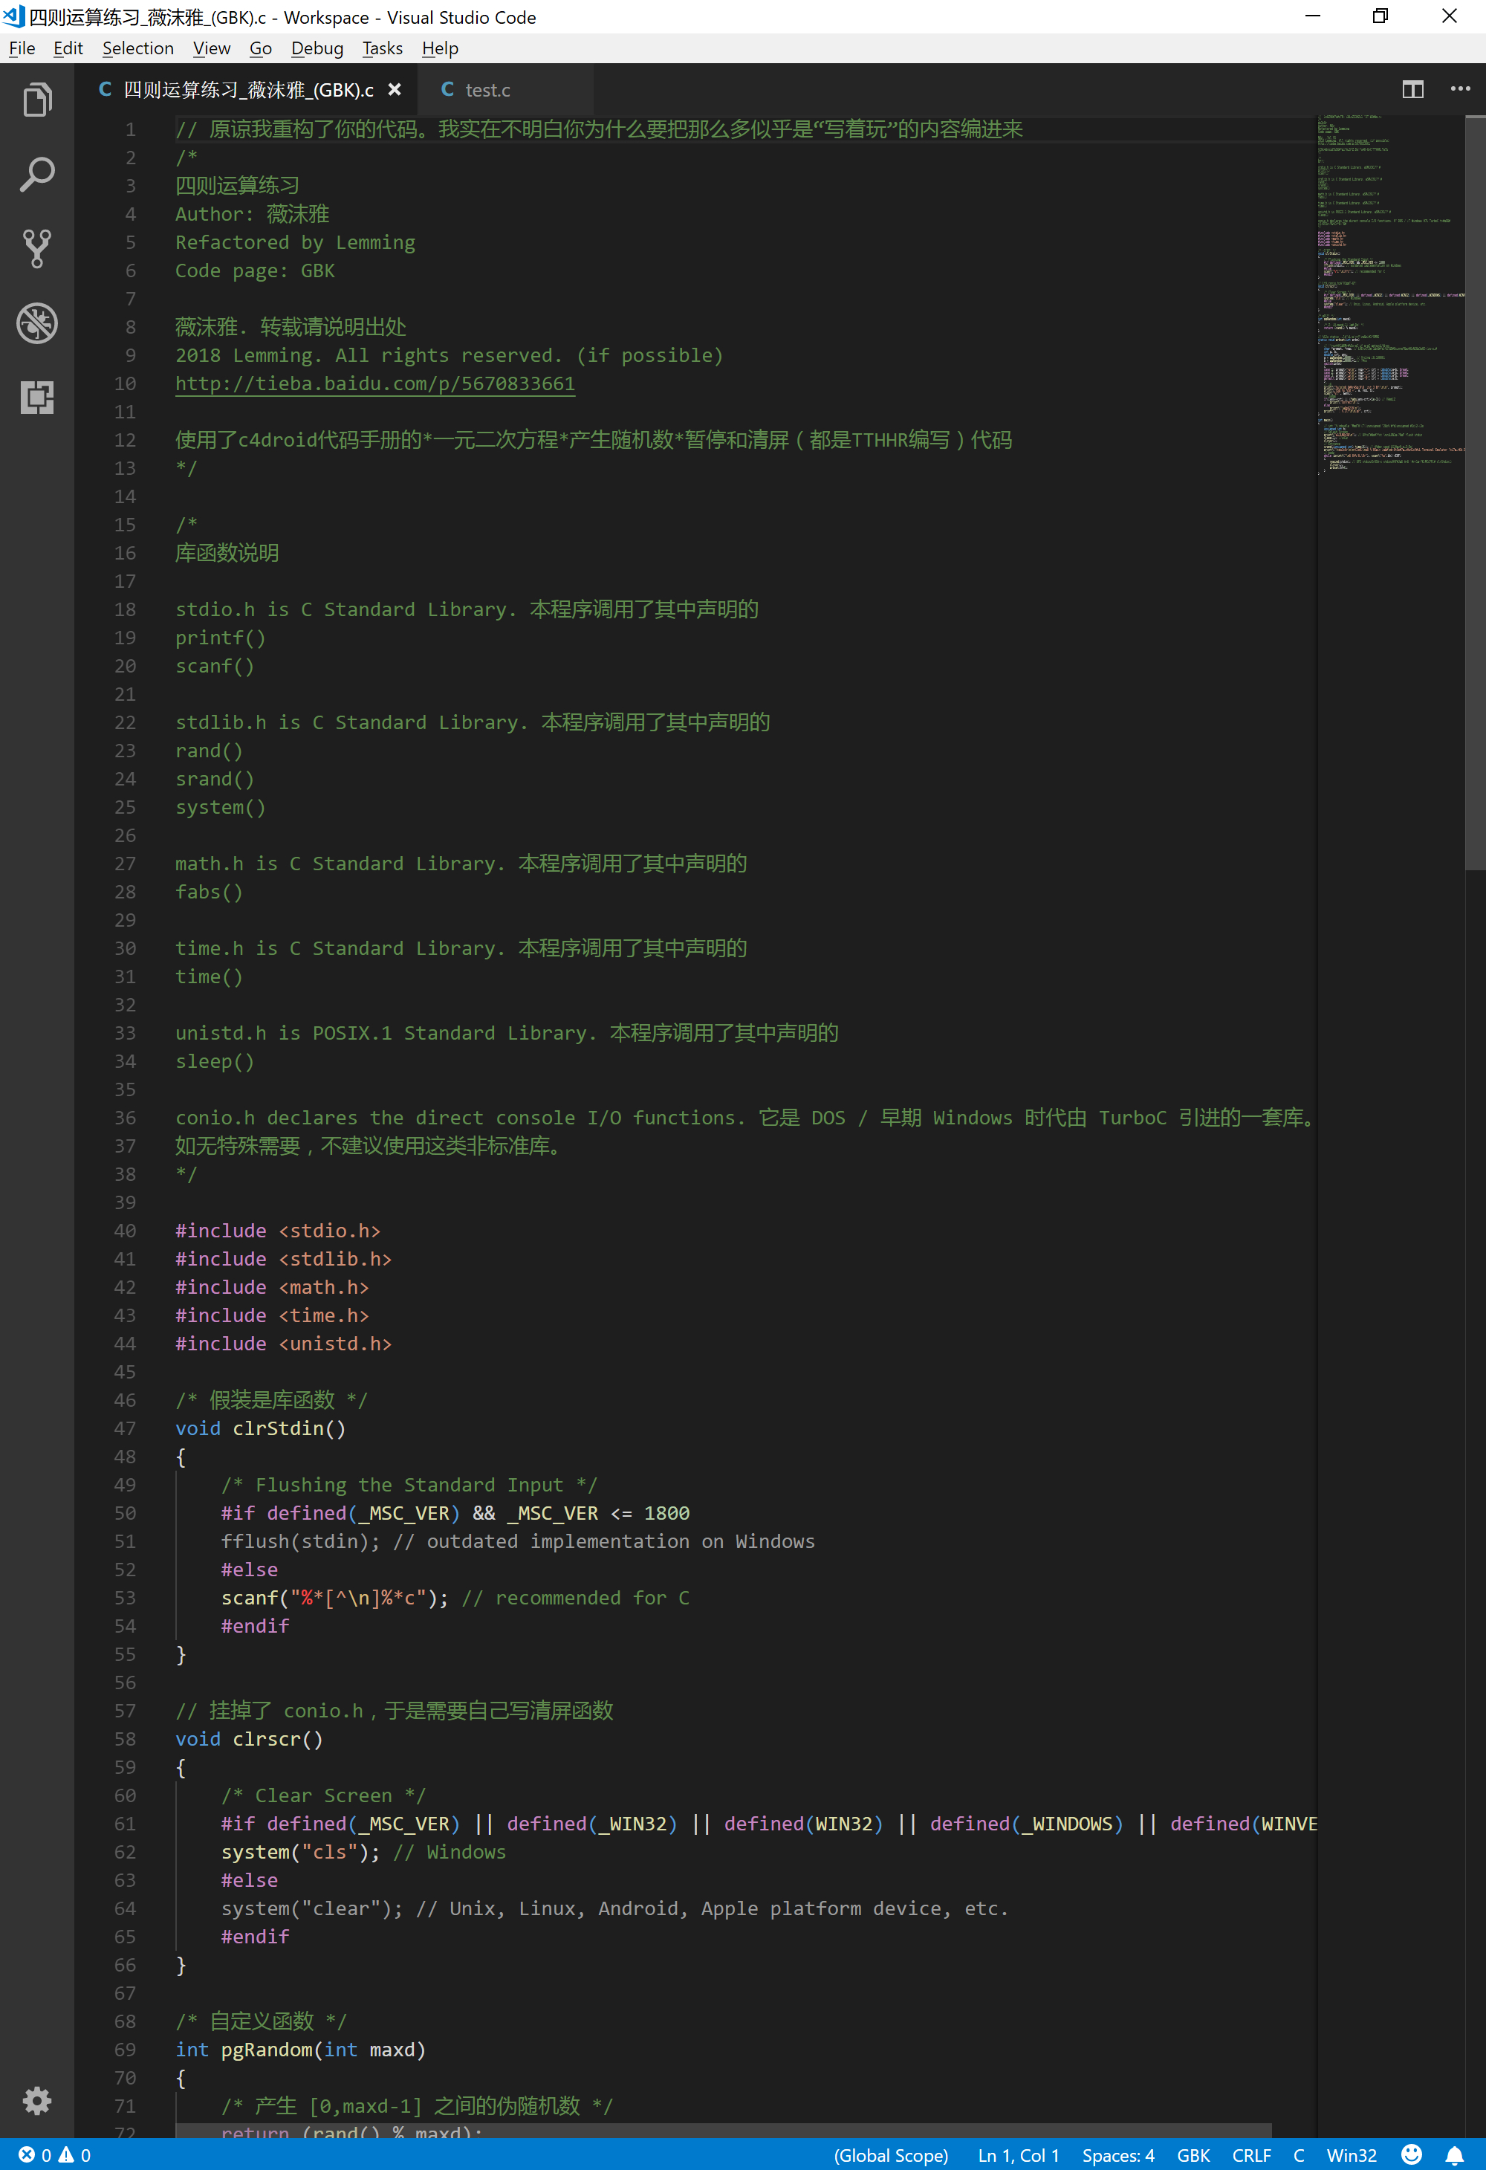The image size is (1486, 2170).
Task: Change the CRLF end-of-line setting
Action: pyautogui.click(x=1250, y=2155)
